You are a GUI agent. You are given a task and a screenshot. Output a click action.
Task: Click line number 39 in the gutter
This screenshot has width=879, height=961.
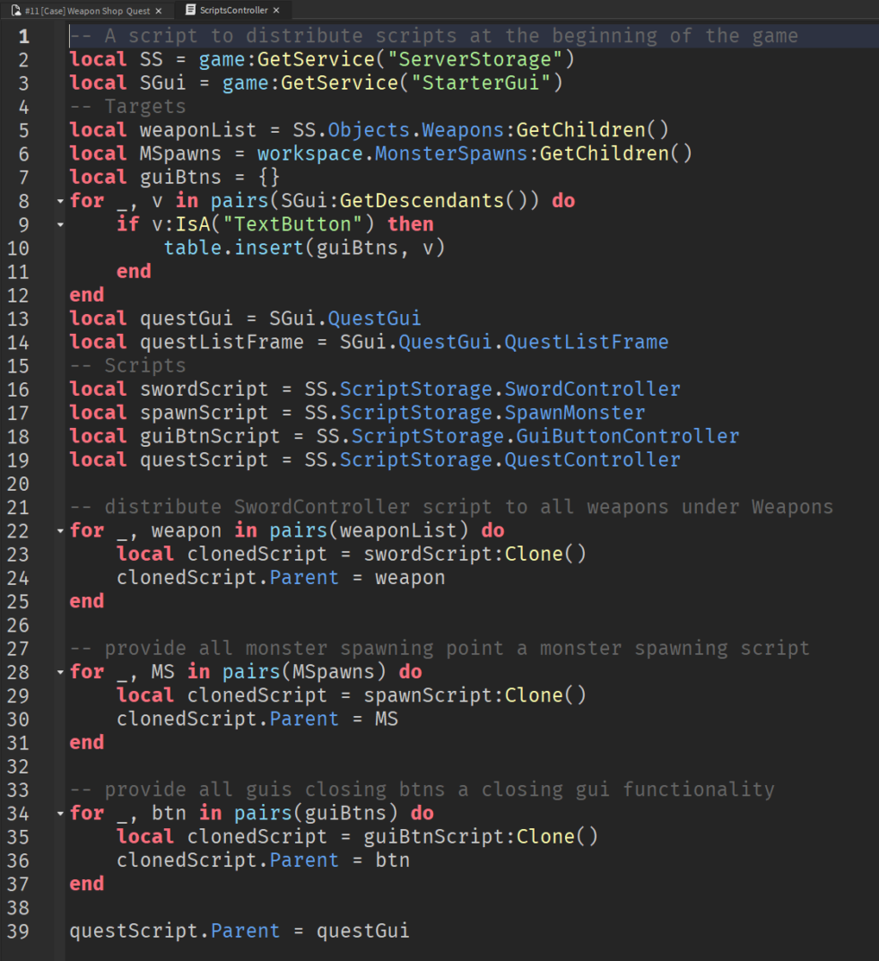tap(19, 930)
